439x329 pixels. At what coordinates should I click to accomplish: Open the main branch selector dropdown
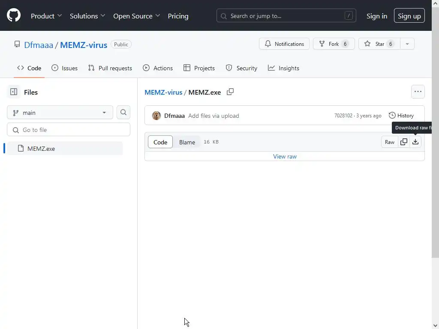(60, 113)
